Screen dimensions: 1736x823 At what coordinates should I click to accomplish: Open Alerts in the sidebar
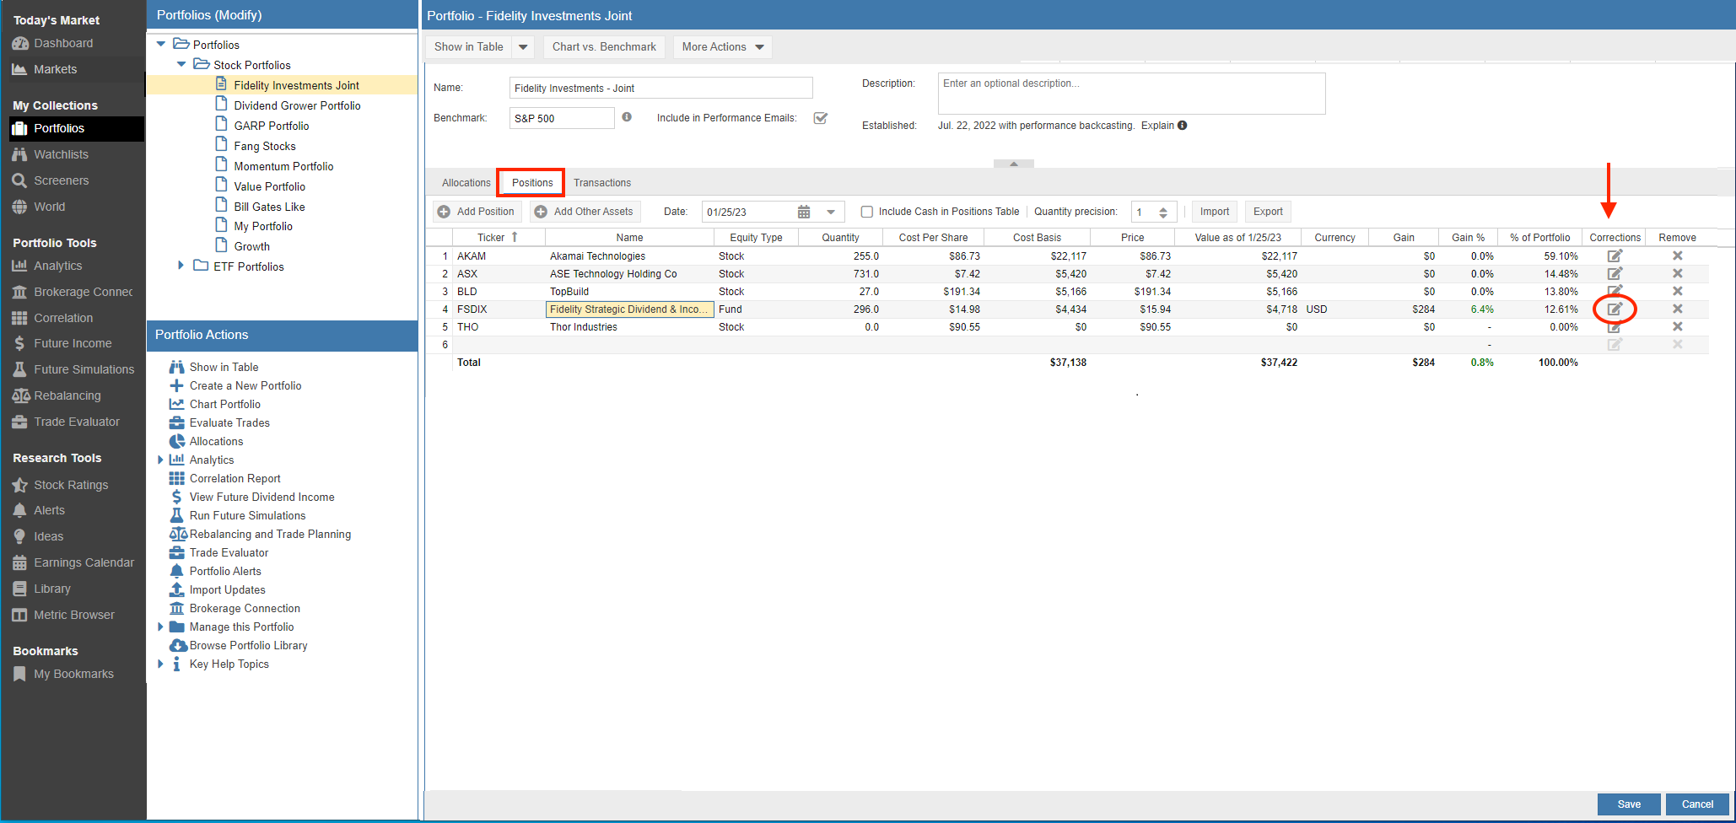(49, 510)
